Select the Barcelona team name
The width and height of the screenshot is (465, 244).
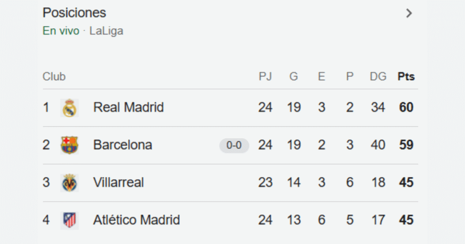tap(123, 145)
